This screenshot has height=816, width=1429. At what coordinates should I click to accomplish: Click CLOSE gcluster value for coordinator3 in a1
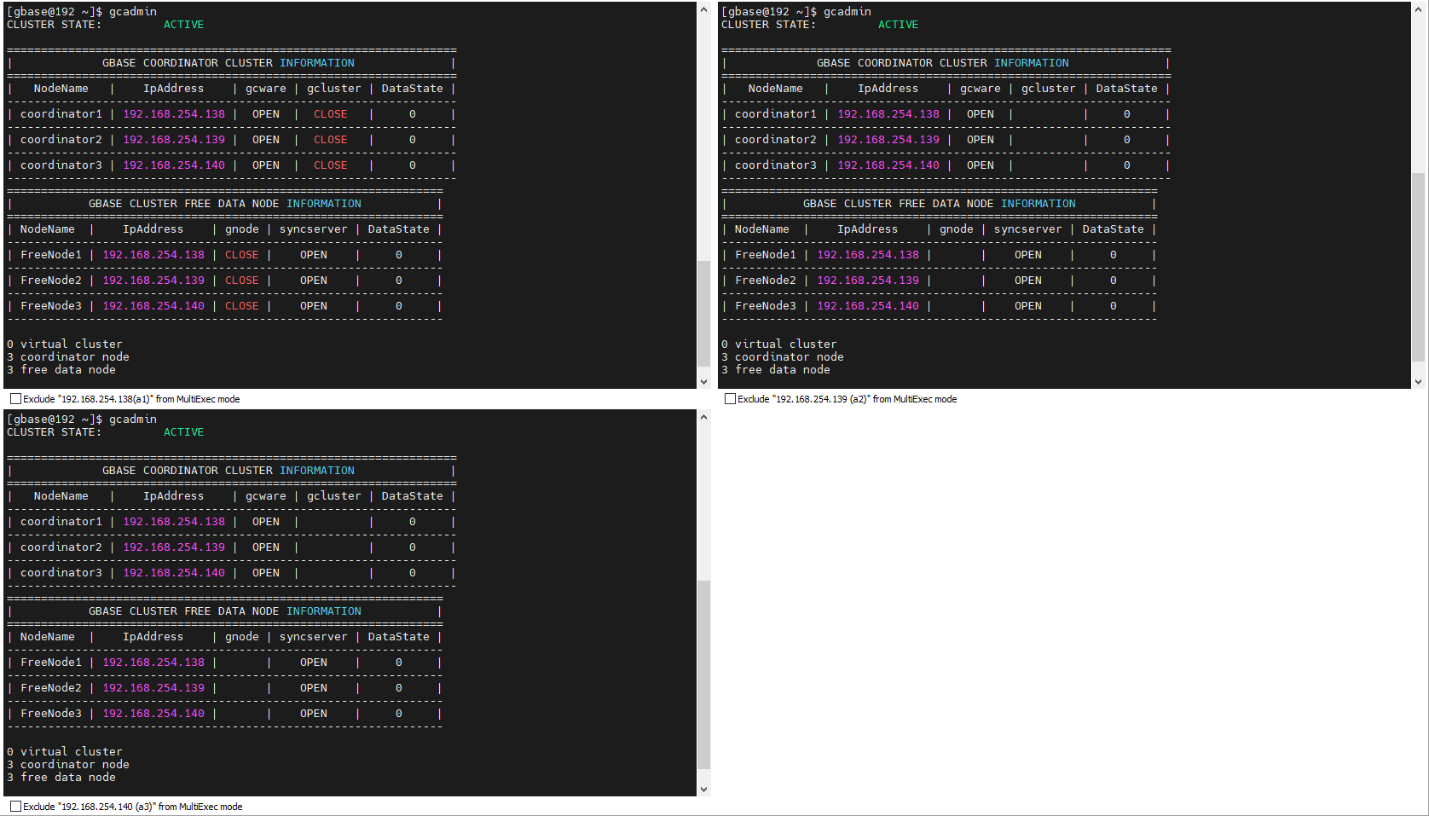pyautogui.click(x=331, y=165)
